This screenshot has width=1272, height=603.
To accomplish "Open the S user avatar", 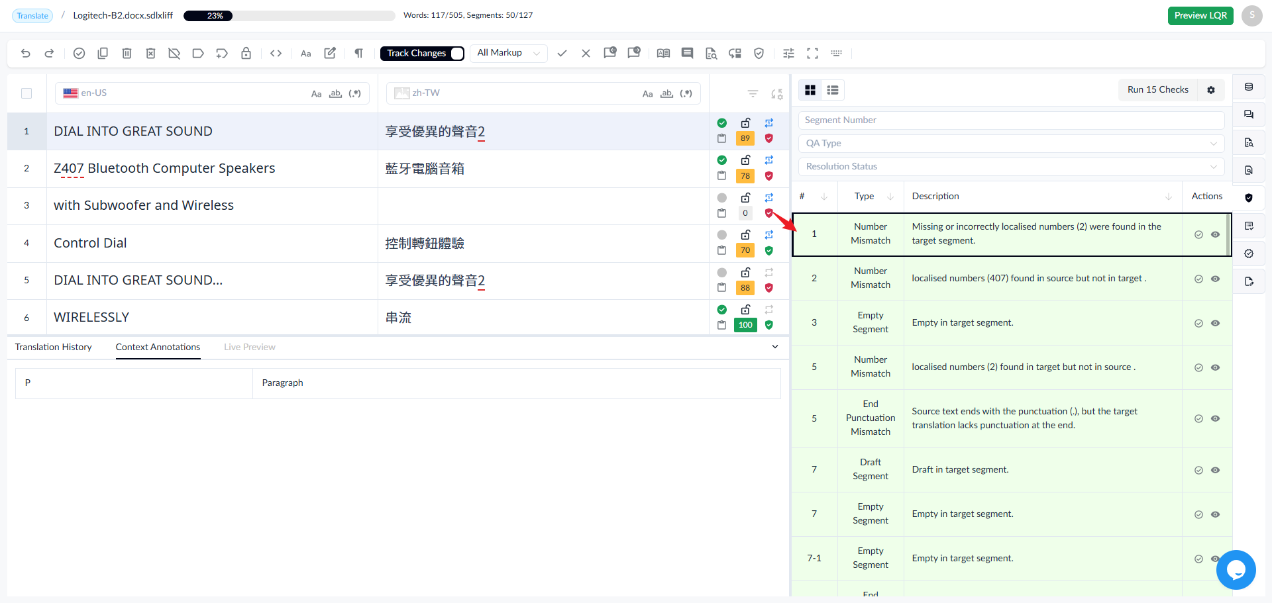I will [x=1252, y=15].
